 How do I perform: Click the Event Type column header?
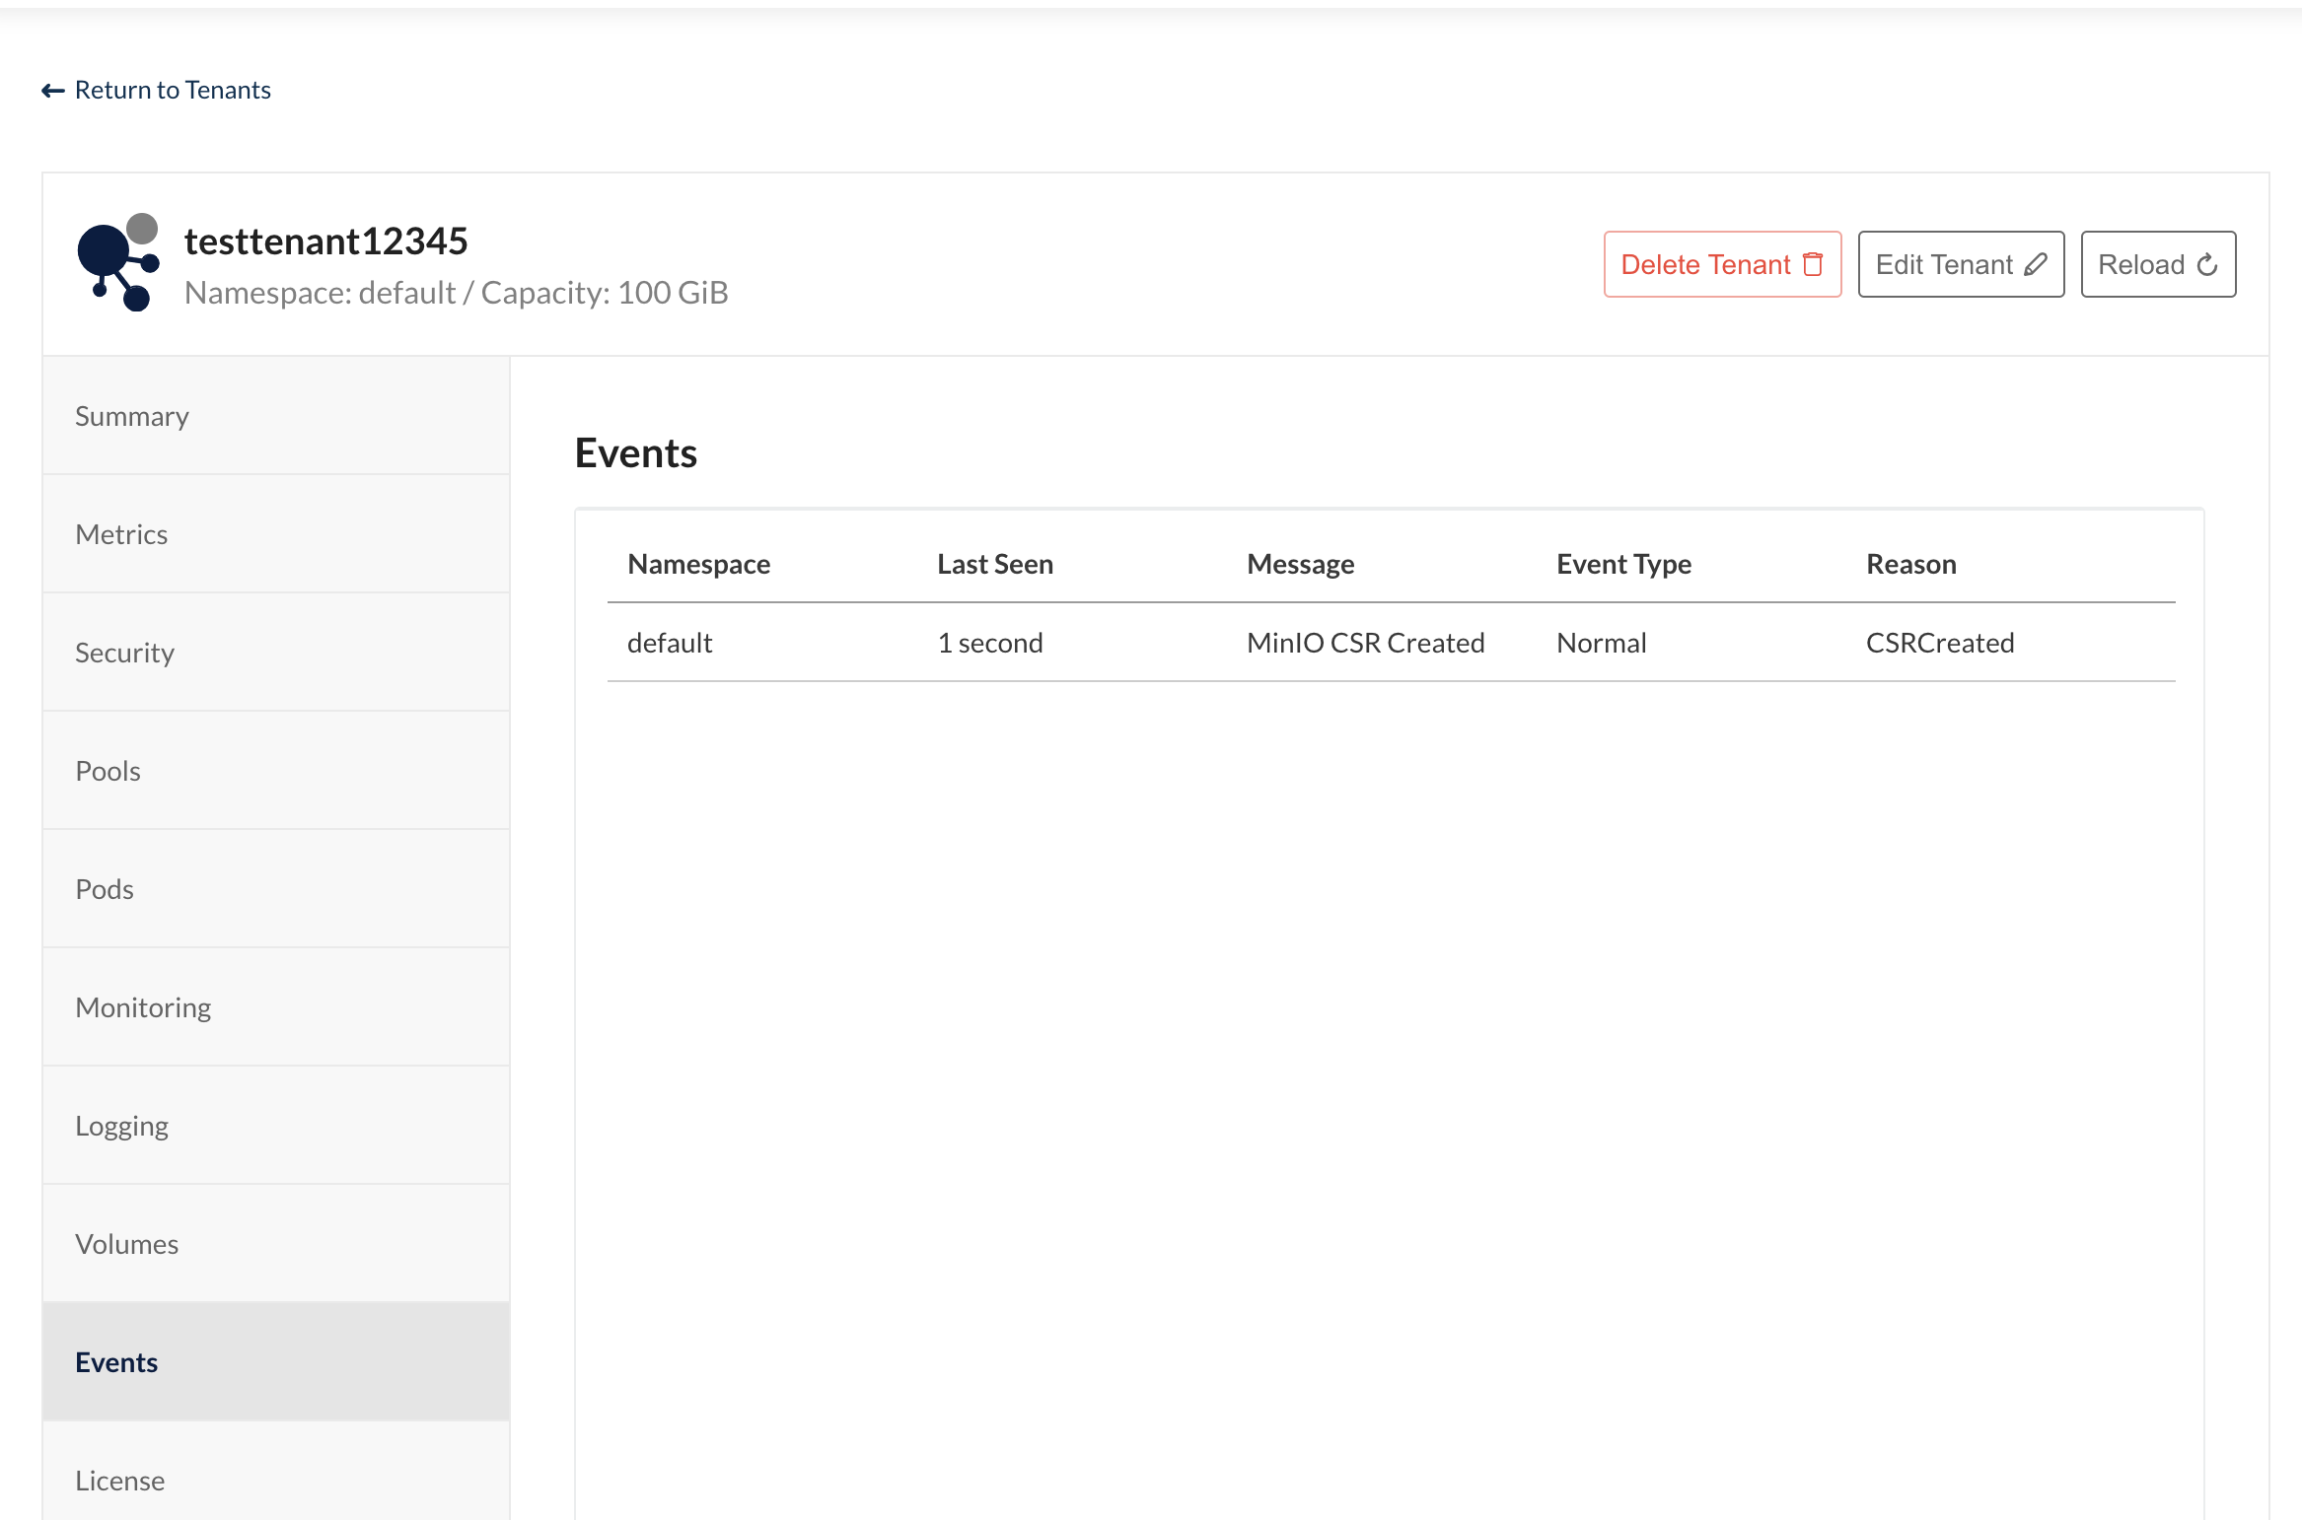1622,564
